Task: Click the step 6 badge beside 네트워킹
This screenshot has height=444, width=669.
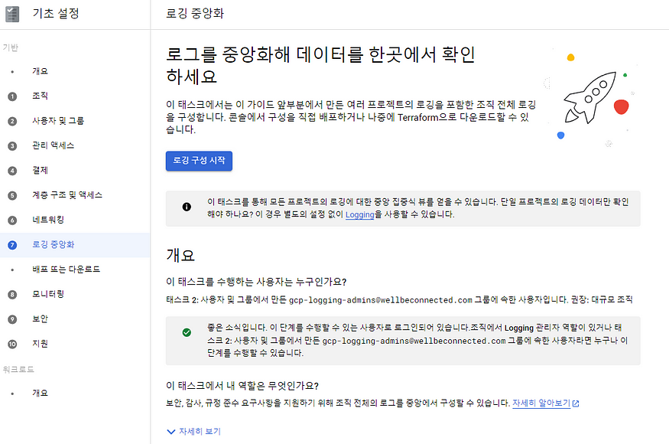Action: (x=12, y=220)
